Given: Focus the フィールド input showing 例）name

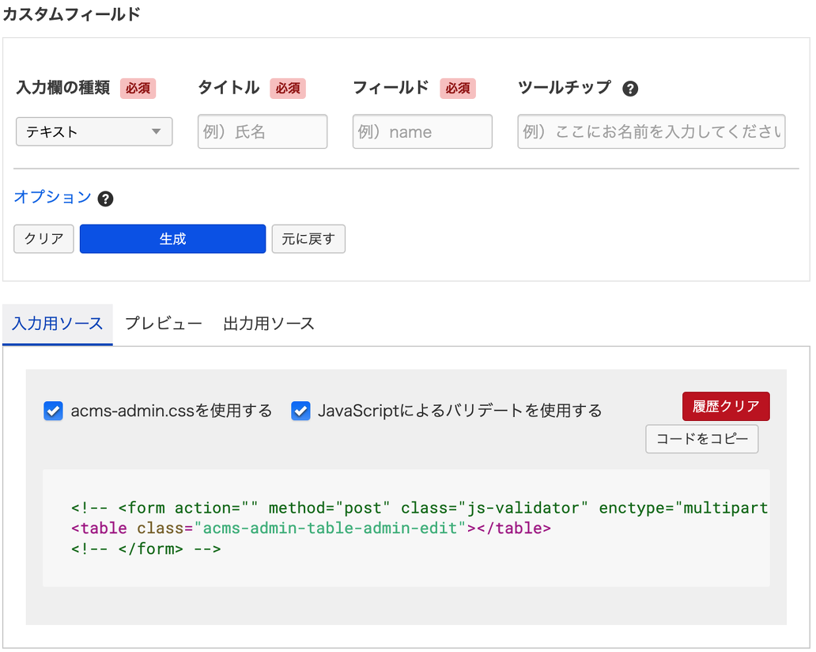Looking at the screenshot, I should 421,131.
